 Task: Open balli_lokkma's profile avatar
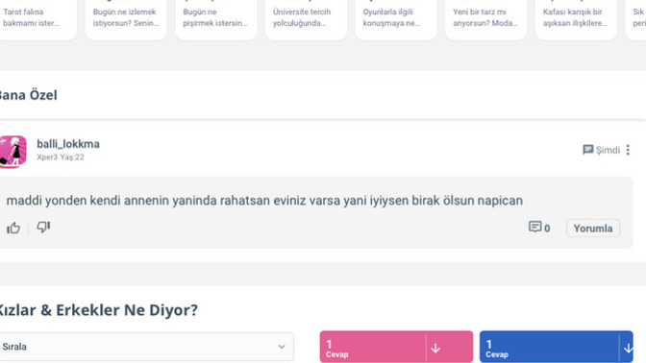click(12, 152)
